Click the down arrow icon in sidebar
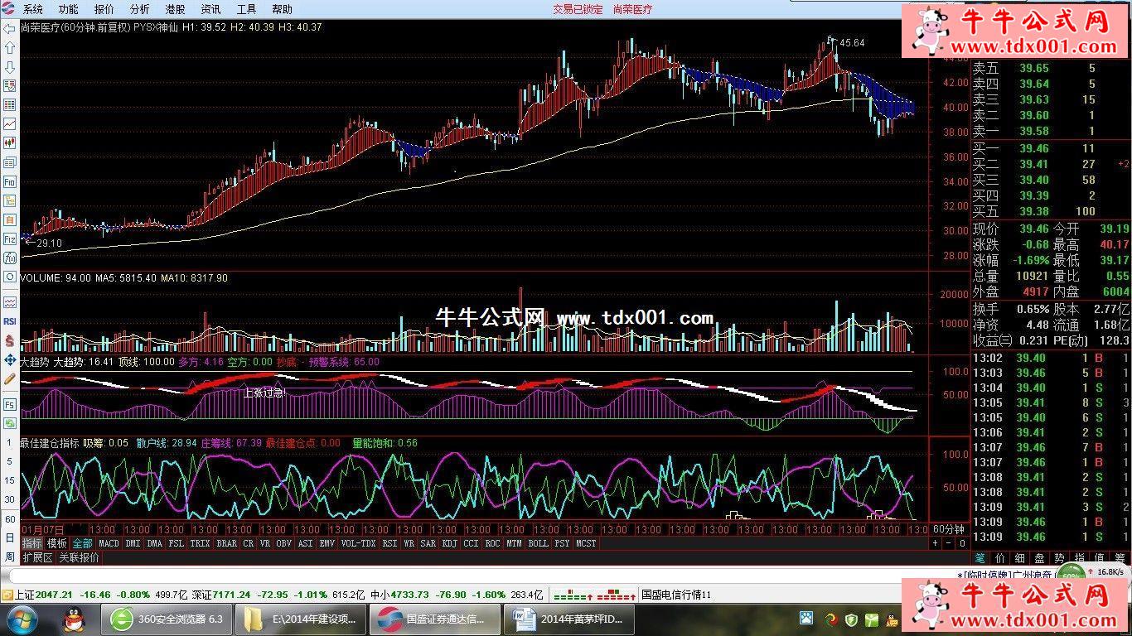The width and height of the screenshot is (1132, 636). 10,67
